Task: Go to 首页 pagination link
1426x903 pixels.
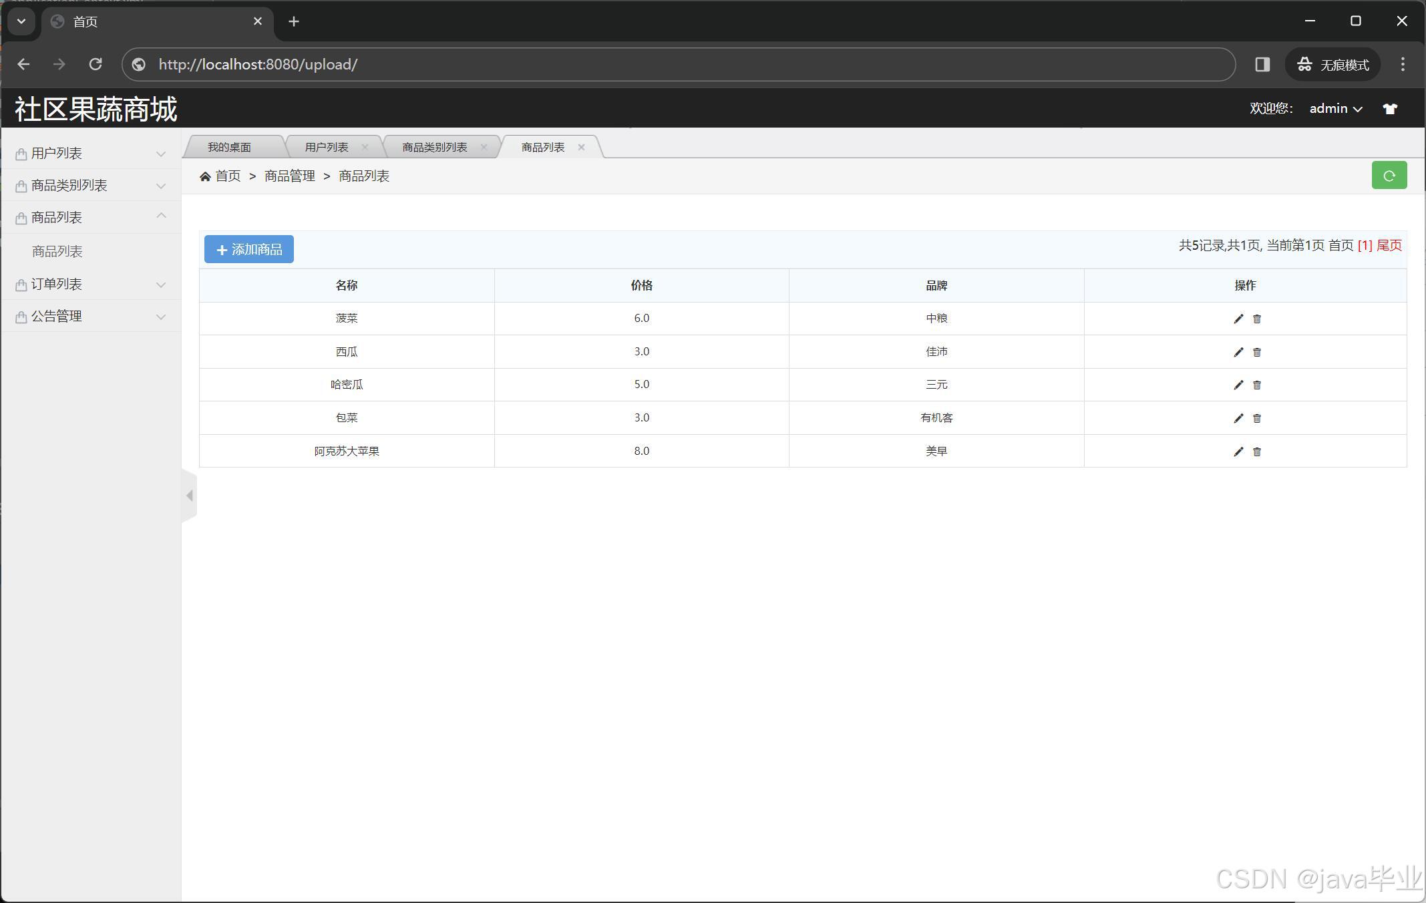Action: pyautogui.click(x=1341, y=245)
